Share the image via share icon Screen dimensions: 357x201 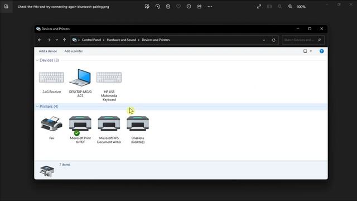pyautogui.click(x=199, y=7)
